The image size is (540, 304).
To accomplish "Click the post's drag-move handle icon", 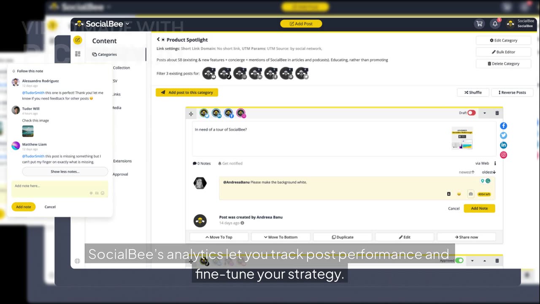I will click(x=191, y=114).
